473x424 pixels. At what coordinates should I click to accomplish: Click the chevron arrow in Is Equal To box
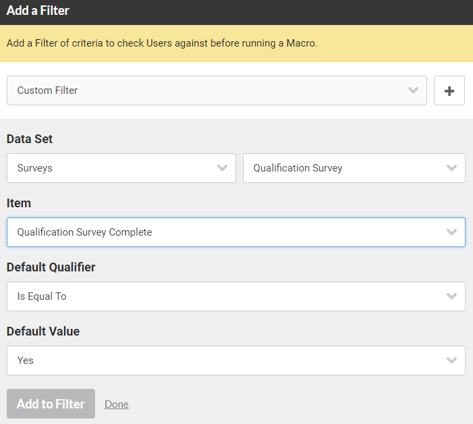(x=451, y=296)
